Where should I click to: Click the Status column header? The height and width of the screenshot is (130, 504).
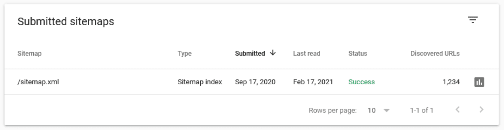(358, 53)
